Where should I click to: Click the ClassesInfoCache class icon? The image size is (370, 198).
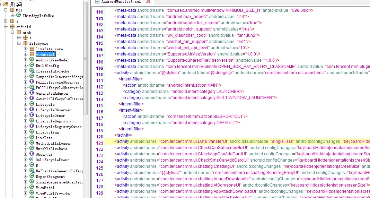[32, 71]
